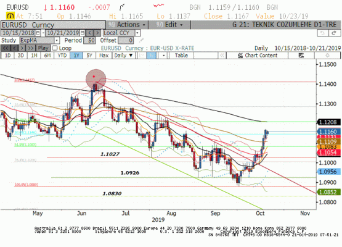Select the line chart type icon
Image resolution: width=342 pixels, height=247 pixels.
point(142,56)
